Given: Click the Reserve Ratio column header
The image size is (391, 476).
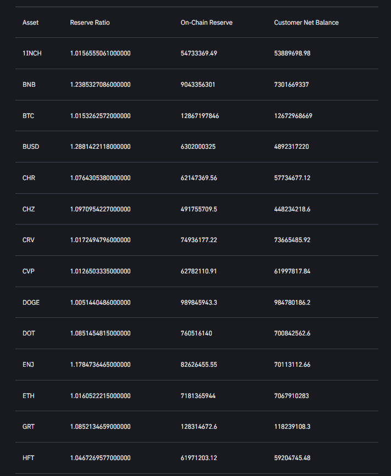Looking at the screenshot, I should [90, 23].
